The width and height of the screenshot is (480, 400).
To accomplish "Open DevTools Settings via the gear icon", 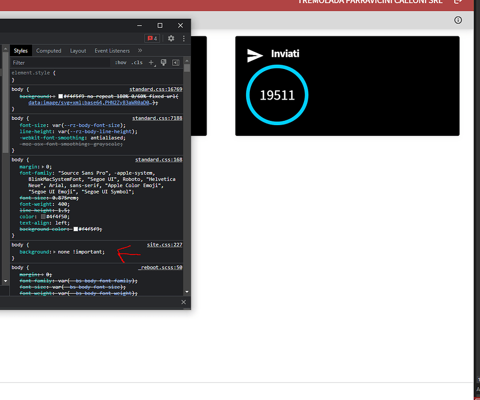I will (x=170, y=39).
